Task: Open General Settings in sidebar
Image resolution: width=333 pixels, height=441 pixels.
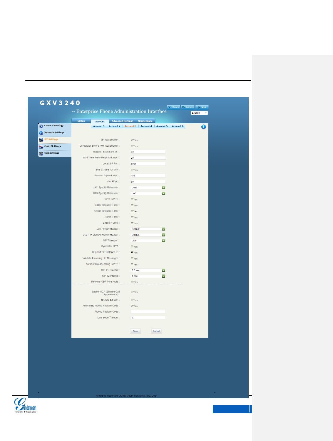Action: (x=55, y=126)
